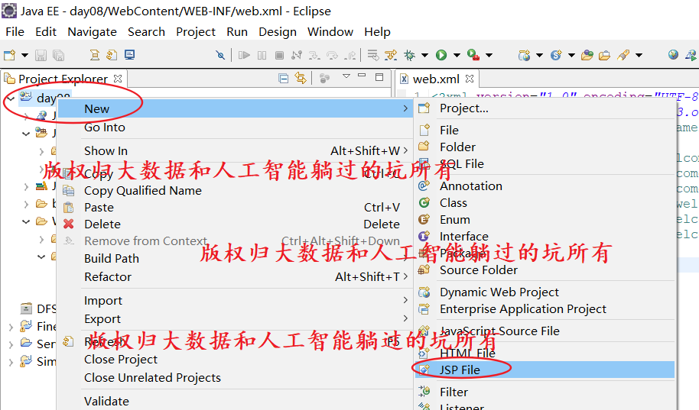Maximize the Project Explorer view
This screenshot has height=410, width=699.
point(379,77)
